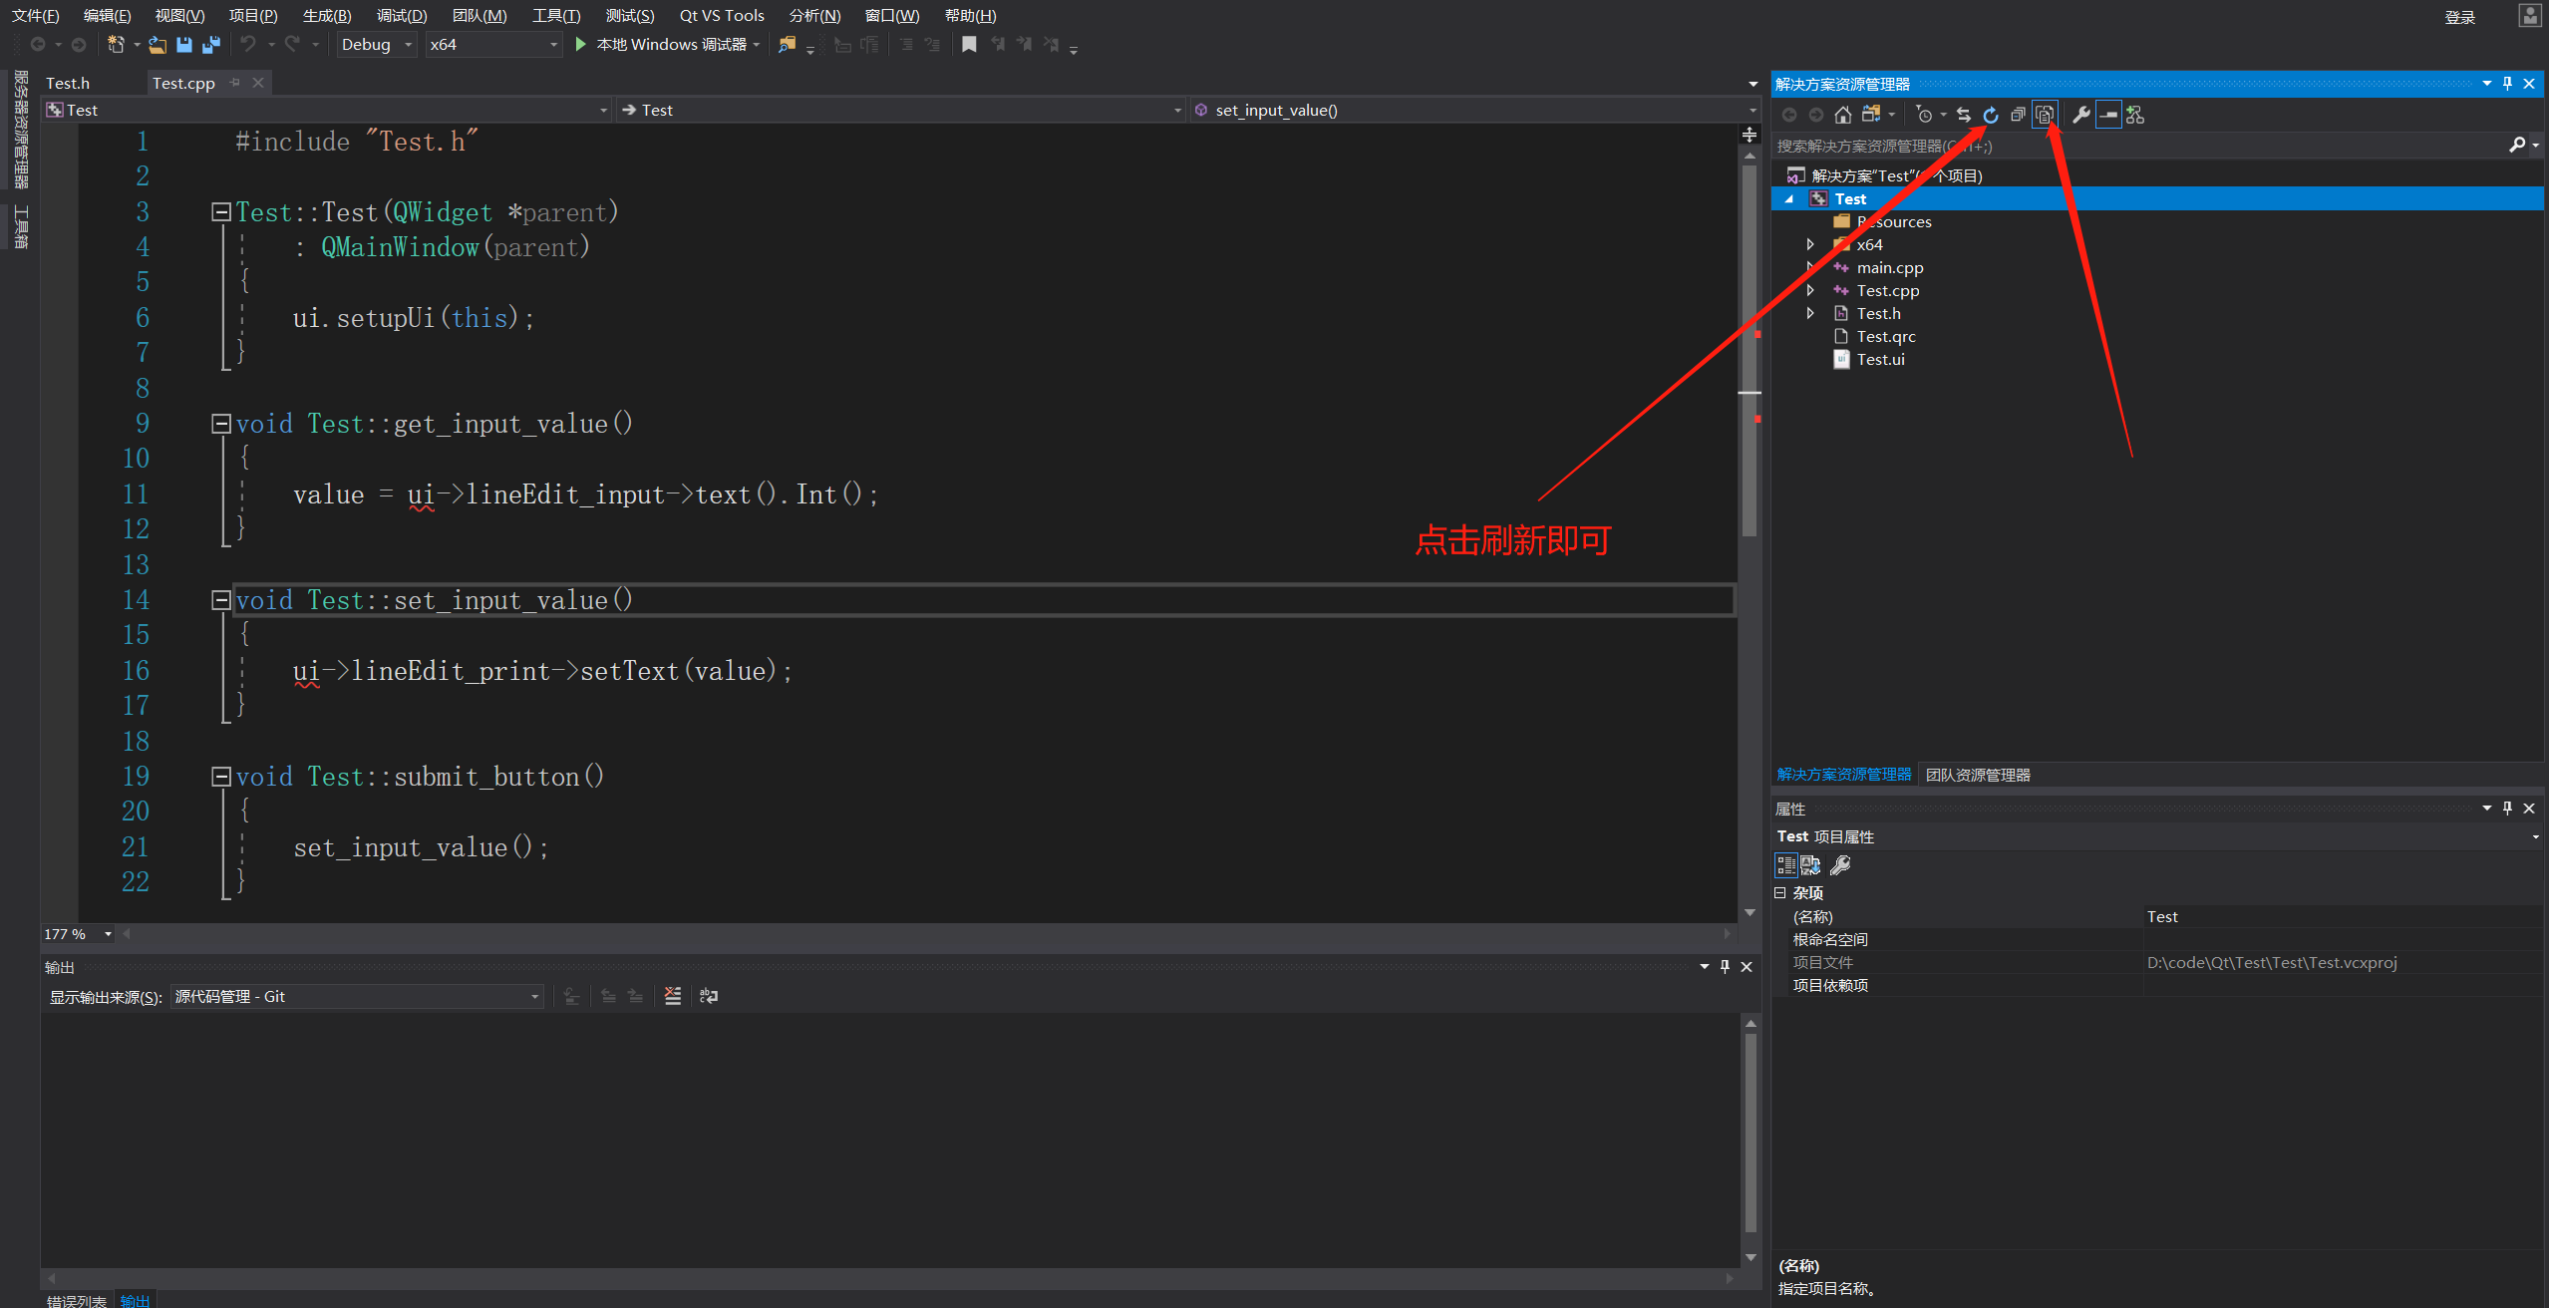2549x1308 pixels.
Task: Click the refresh icon in Solution Explorer
Action: click(1990, 115)
